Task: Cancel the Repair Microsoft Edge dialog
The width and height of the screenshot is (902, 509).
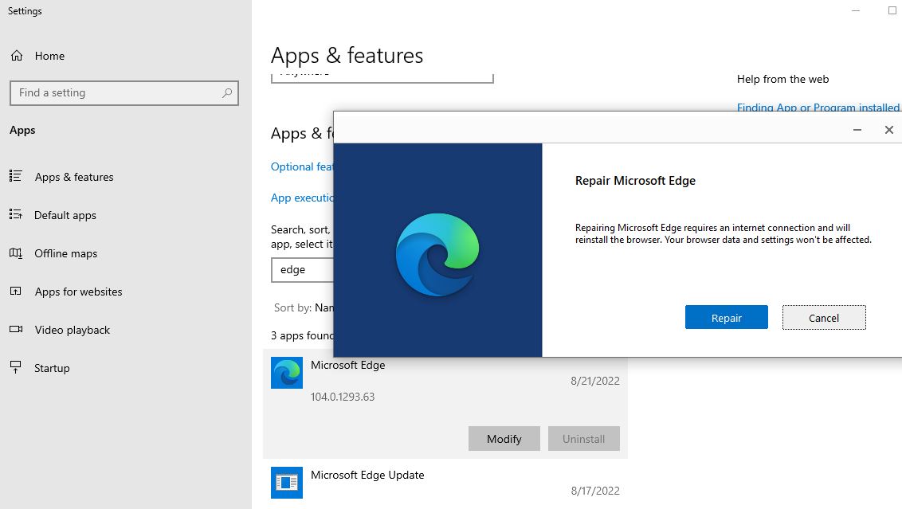Action: coord(824,318)
